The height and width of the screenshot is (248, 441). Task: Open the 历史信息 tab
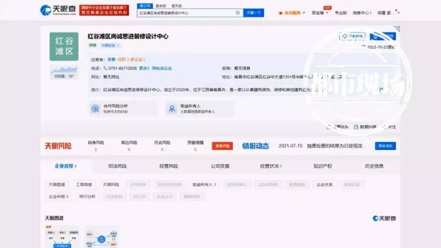374,166
